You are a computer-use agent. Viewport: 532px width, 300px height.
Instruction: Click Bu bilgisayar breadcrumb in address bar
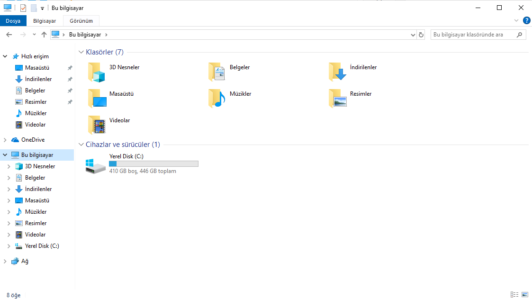tap(85, 35)
